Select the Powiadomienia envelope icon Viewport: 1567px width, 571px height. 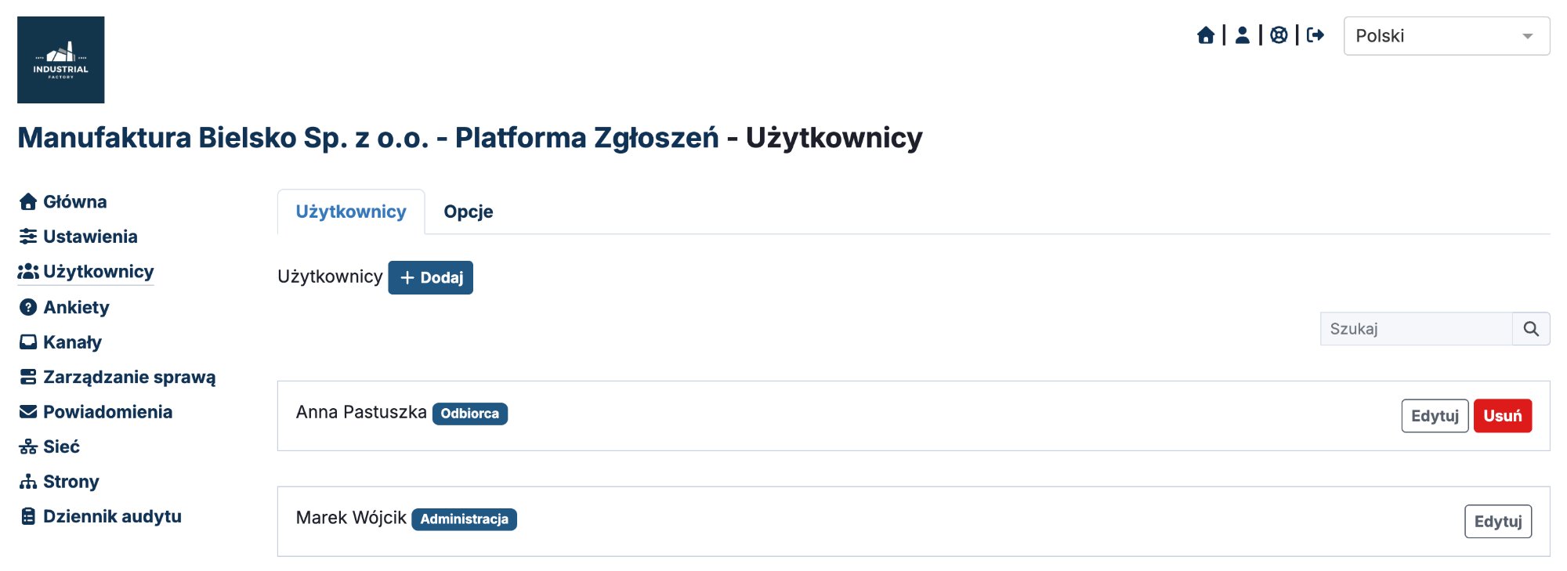pos(27,411)
